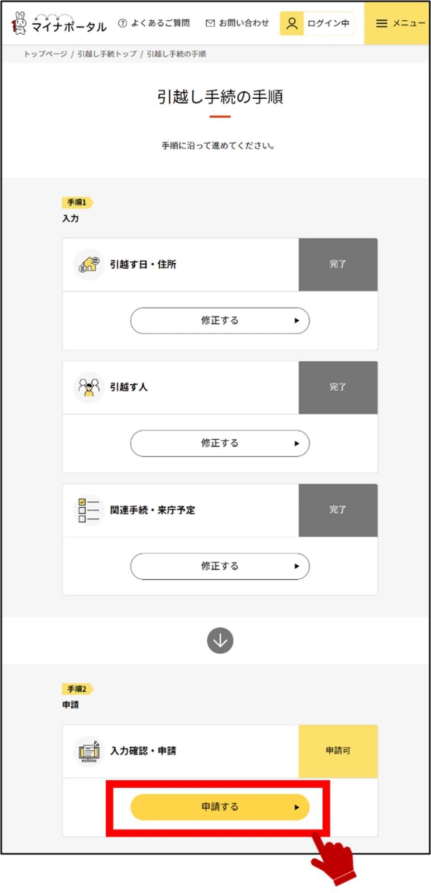Open よくあるご質問 link
This screenshot has width=431, height=893.
[x=160, y=23]
